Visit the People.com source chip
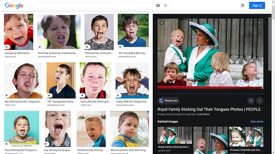 168,100
